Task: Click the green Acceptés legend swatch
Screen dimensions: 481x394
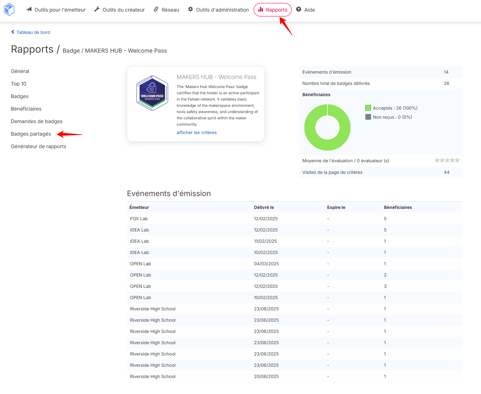Action: click(x=368, y=108)
